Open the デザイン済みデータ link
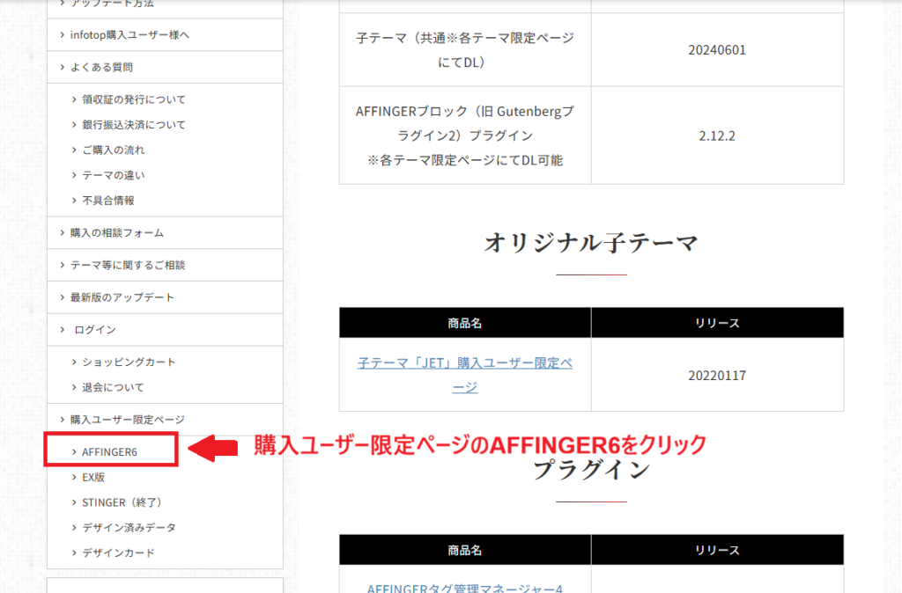This screenshot has height=593, width=902. pyautogui.click(x=129, y=528)
